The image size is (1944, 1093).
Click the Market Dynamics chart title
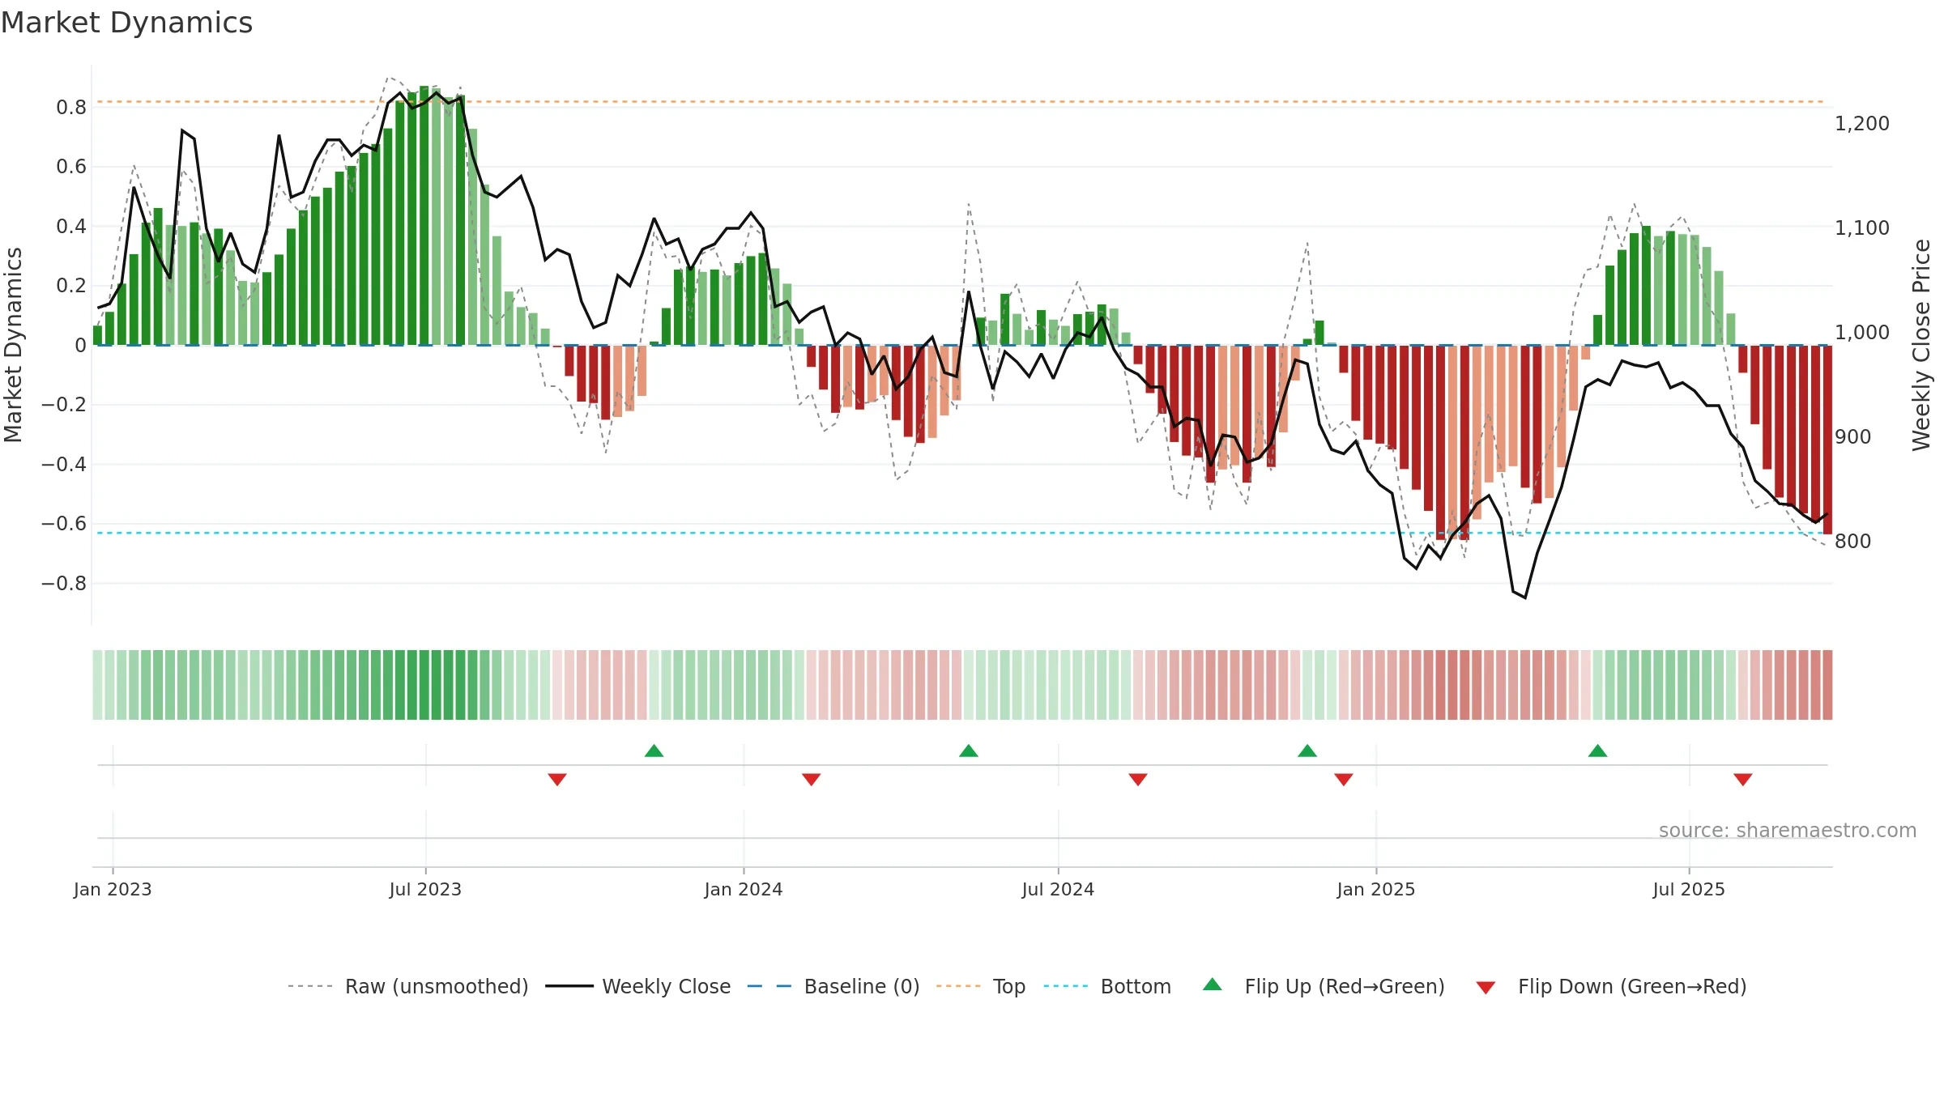coord(127,23)
